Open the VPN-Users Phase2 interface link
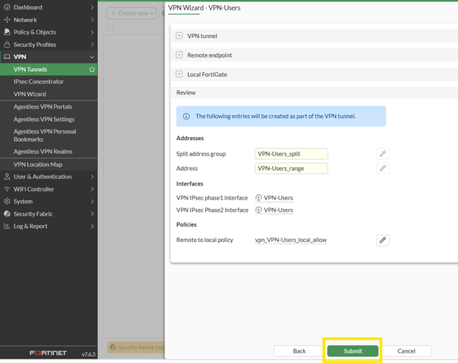 click(x=278, y=210)
